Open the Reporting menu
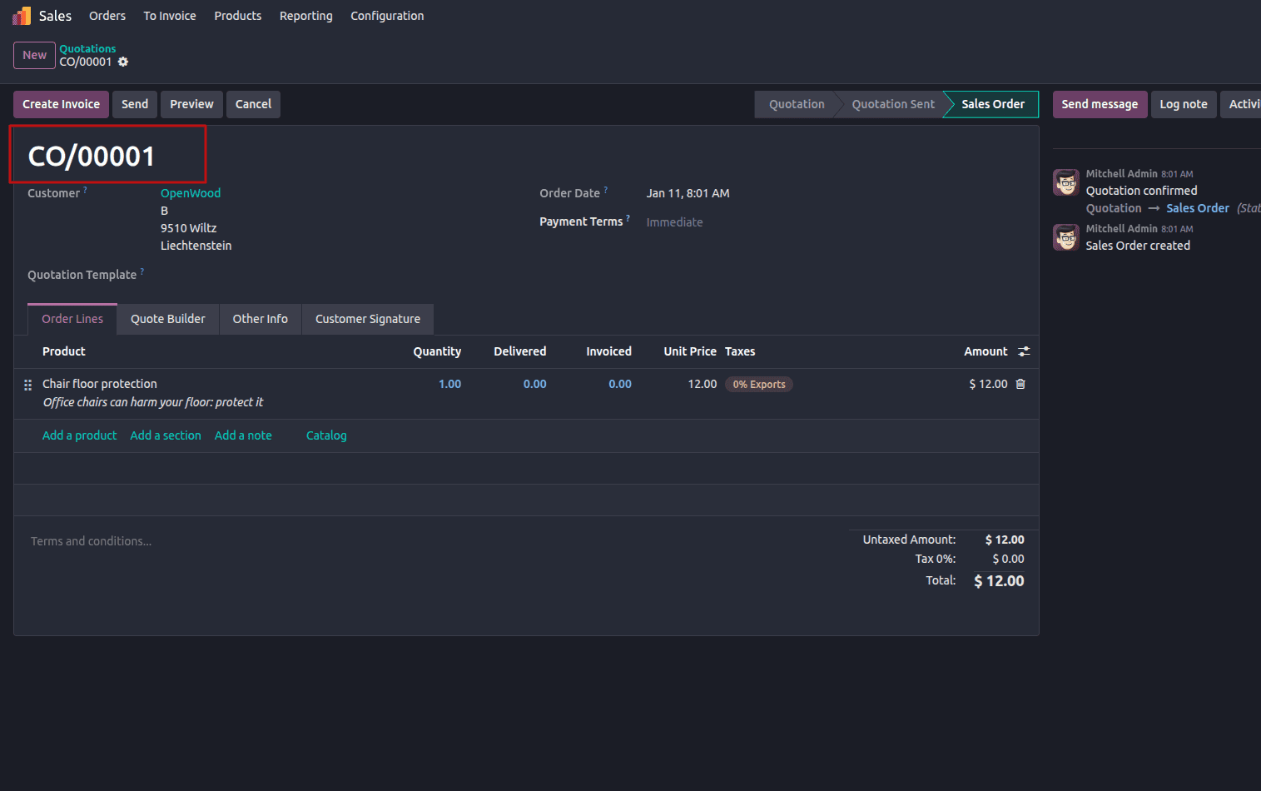This screenshot has height=791, width=1261. [306, 16]
